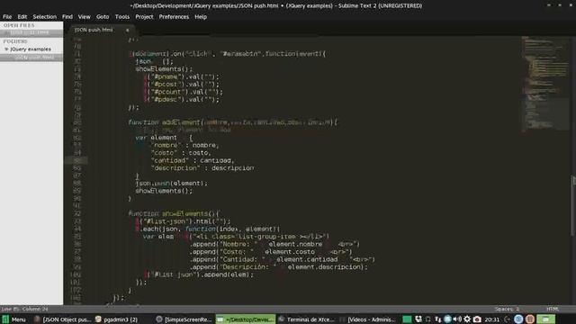This screenshot has width=576, height=324.
Task: Click the '#erasebtn' click handler line
Action: click(227, 54)
